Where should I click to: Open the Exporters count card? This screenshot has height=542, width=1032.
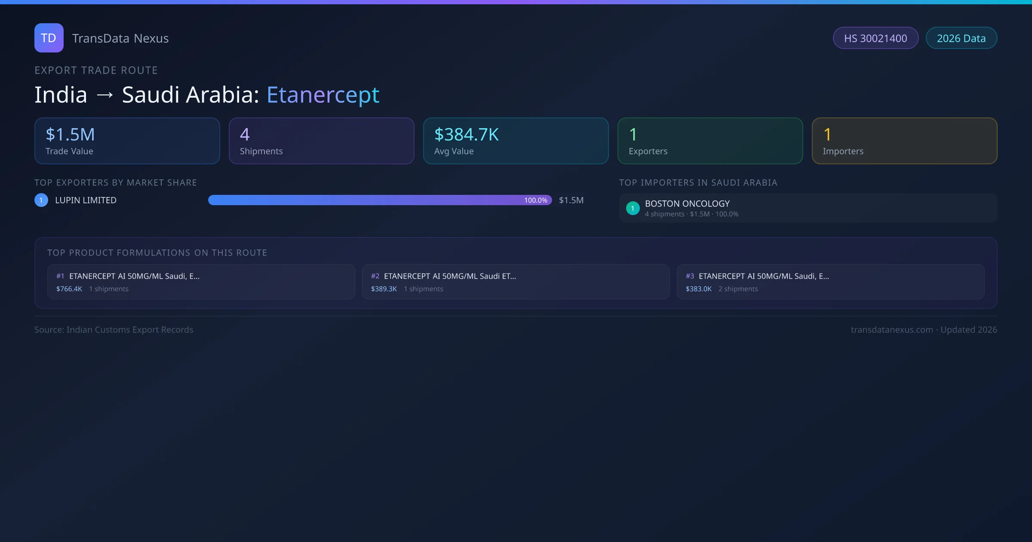710,141
